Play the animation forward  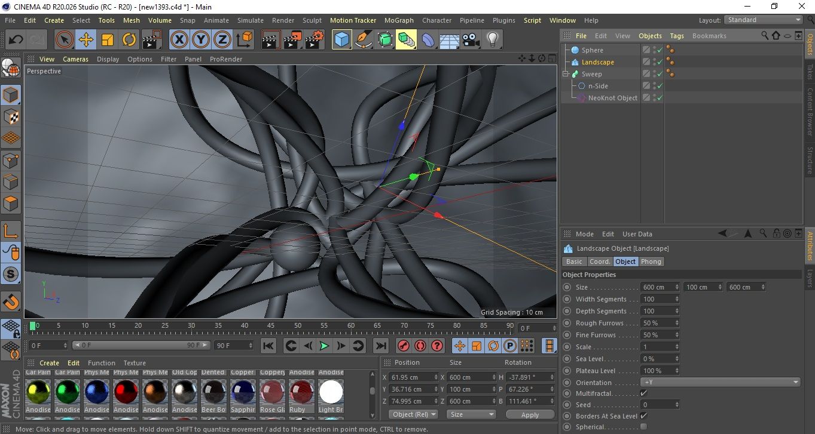click(x=324, y=346)
